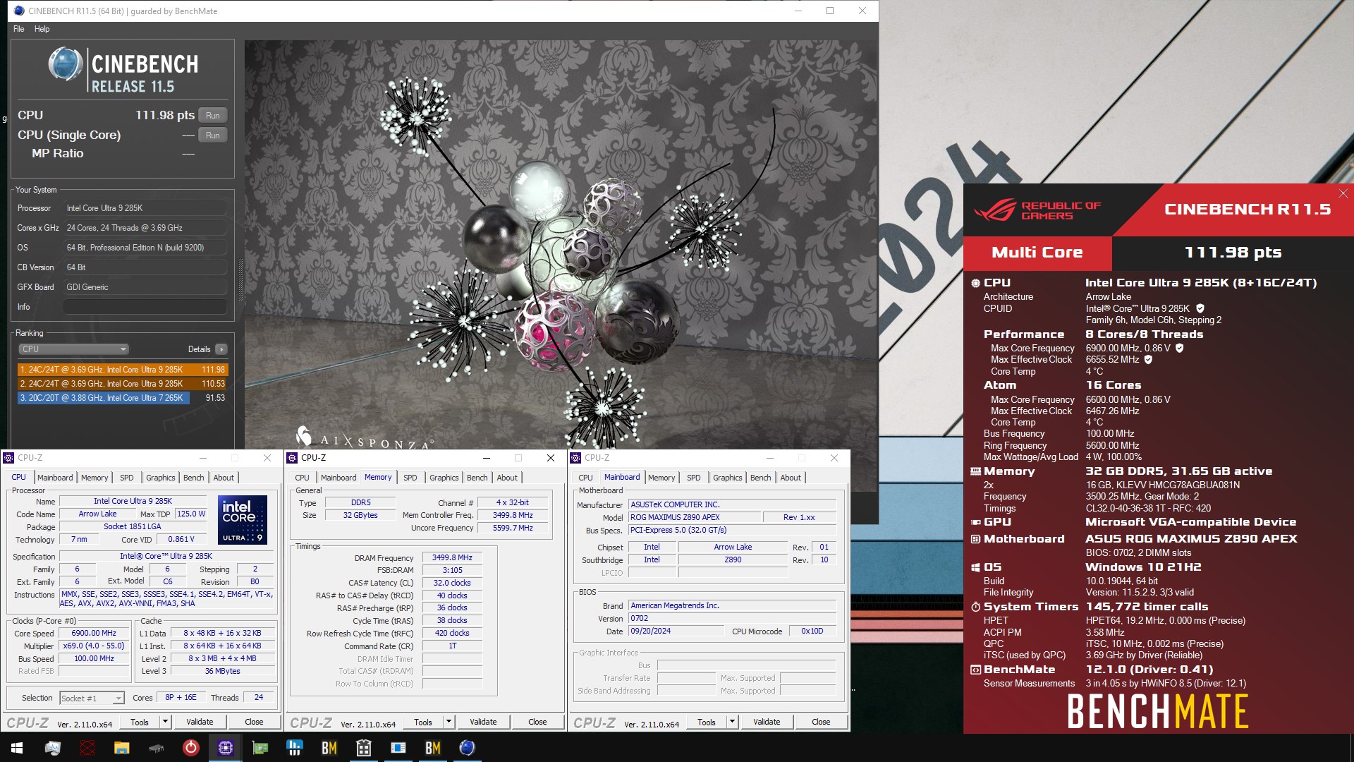The width and height of the screenshot is (1354, 762).
Task: Close the BenchMate result panel with the X
Action: point(1343,193)
